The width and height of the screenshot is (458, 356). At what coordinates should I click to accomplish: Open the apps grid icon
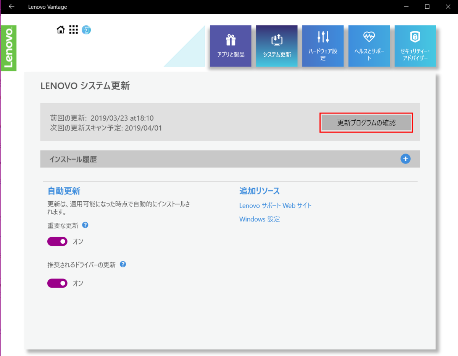point(74,30)
